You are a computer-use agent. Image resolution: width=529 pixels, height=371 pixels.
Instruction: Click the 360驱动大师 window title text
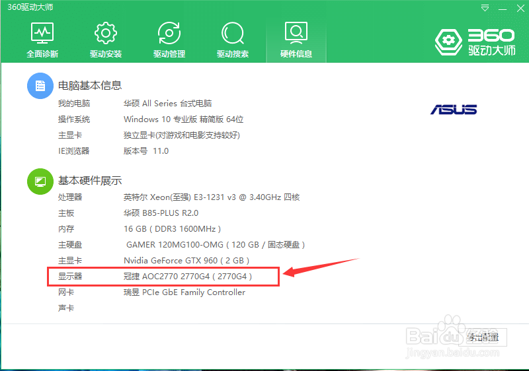(30, 7)
